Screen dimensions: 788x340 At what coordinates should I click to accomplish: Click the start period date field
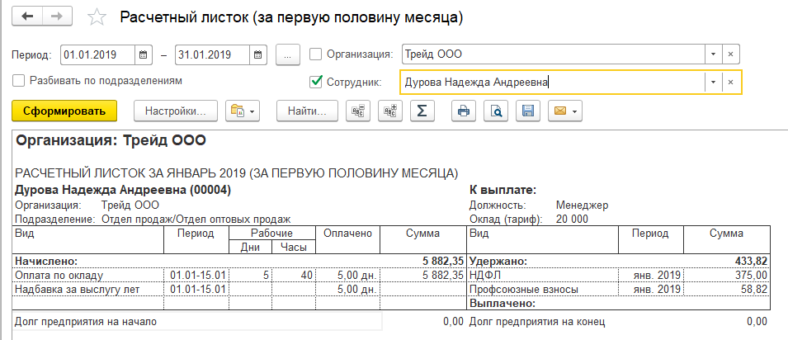click(x=95, y=54)
